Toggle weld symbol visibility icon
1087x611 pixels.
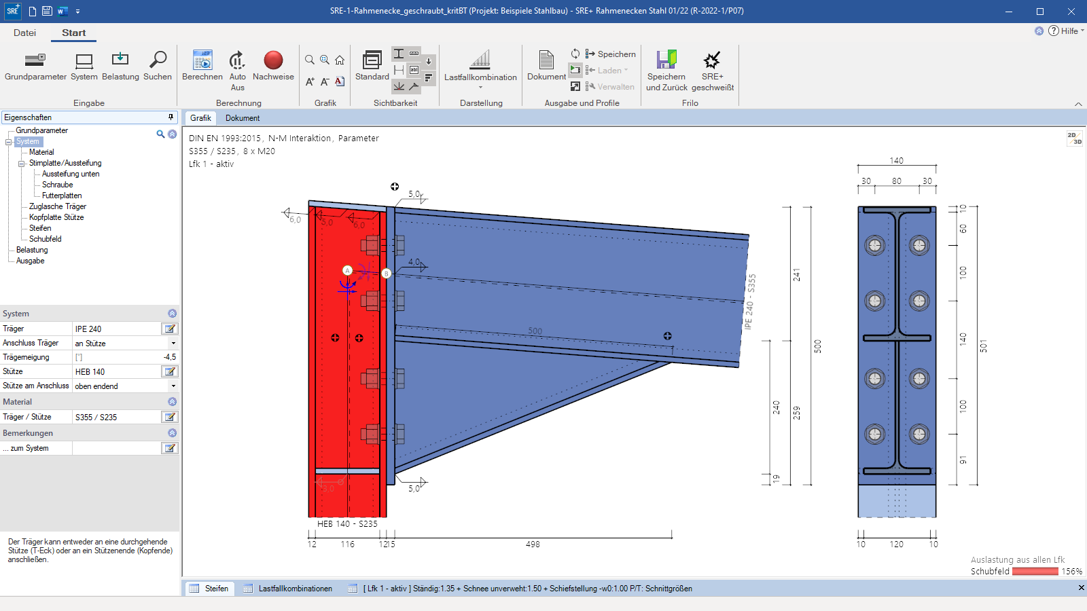414,86
